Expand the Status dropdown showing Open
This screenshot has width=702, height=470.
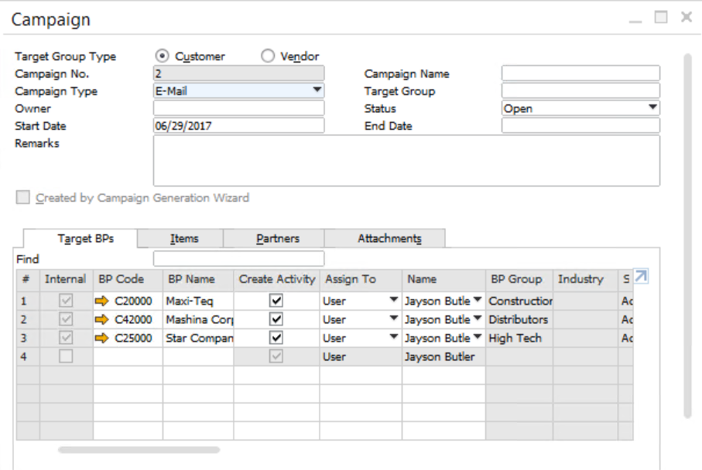pyautogui.click(x=652, y=108)
